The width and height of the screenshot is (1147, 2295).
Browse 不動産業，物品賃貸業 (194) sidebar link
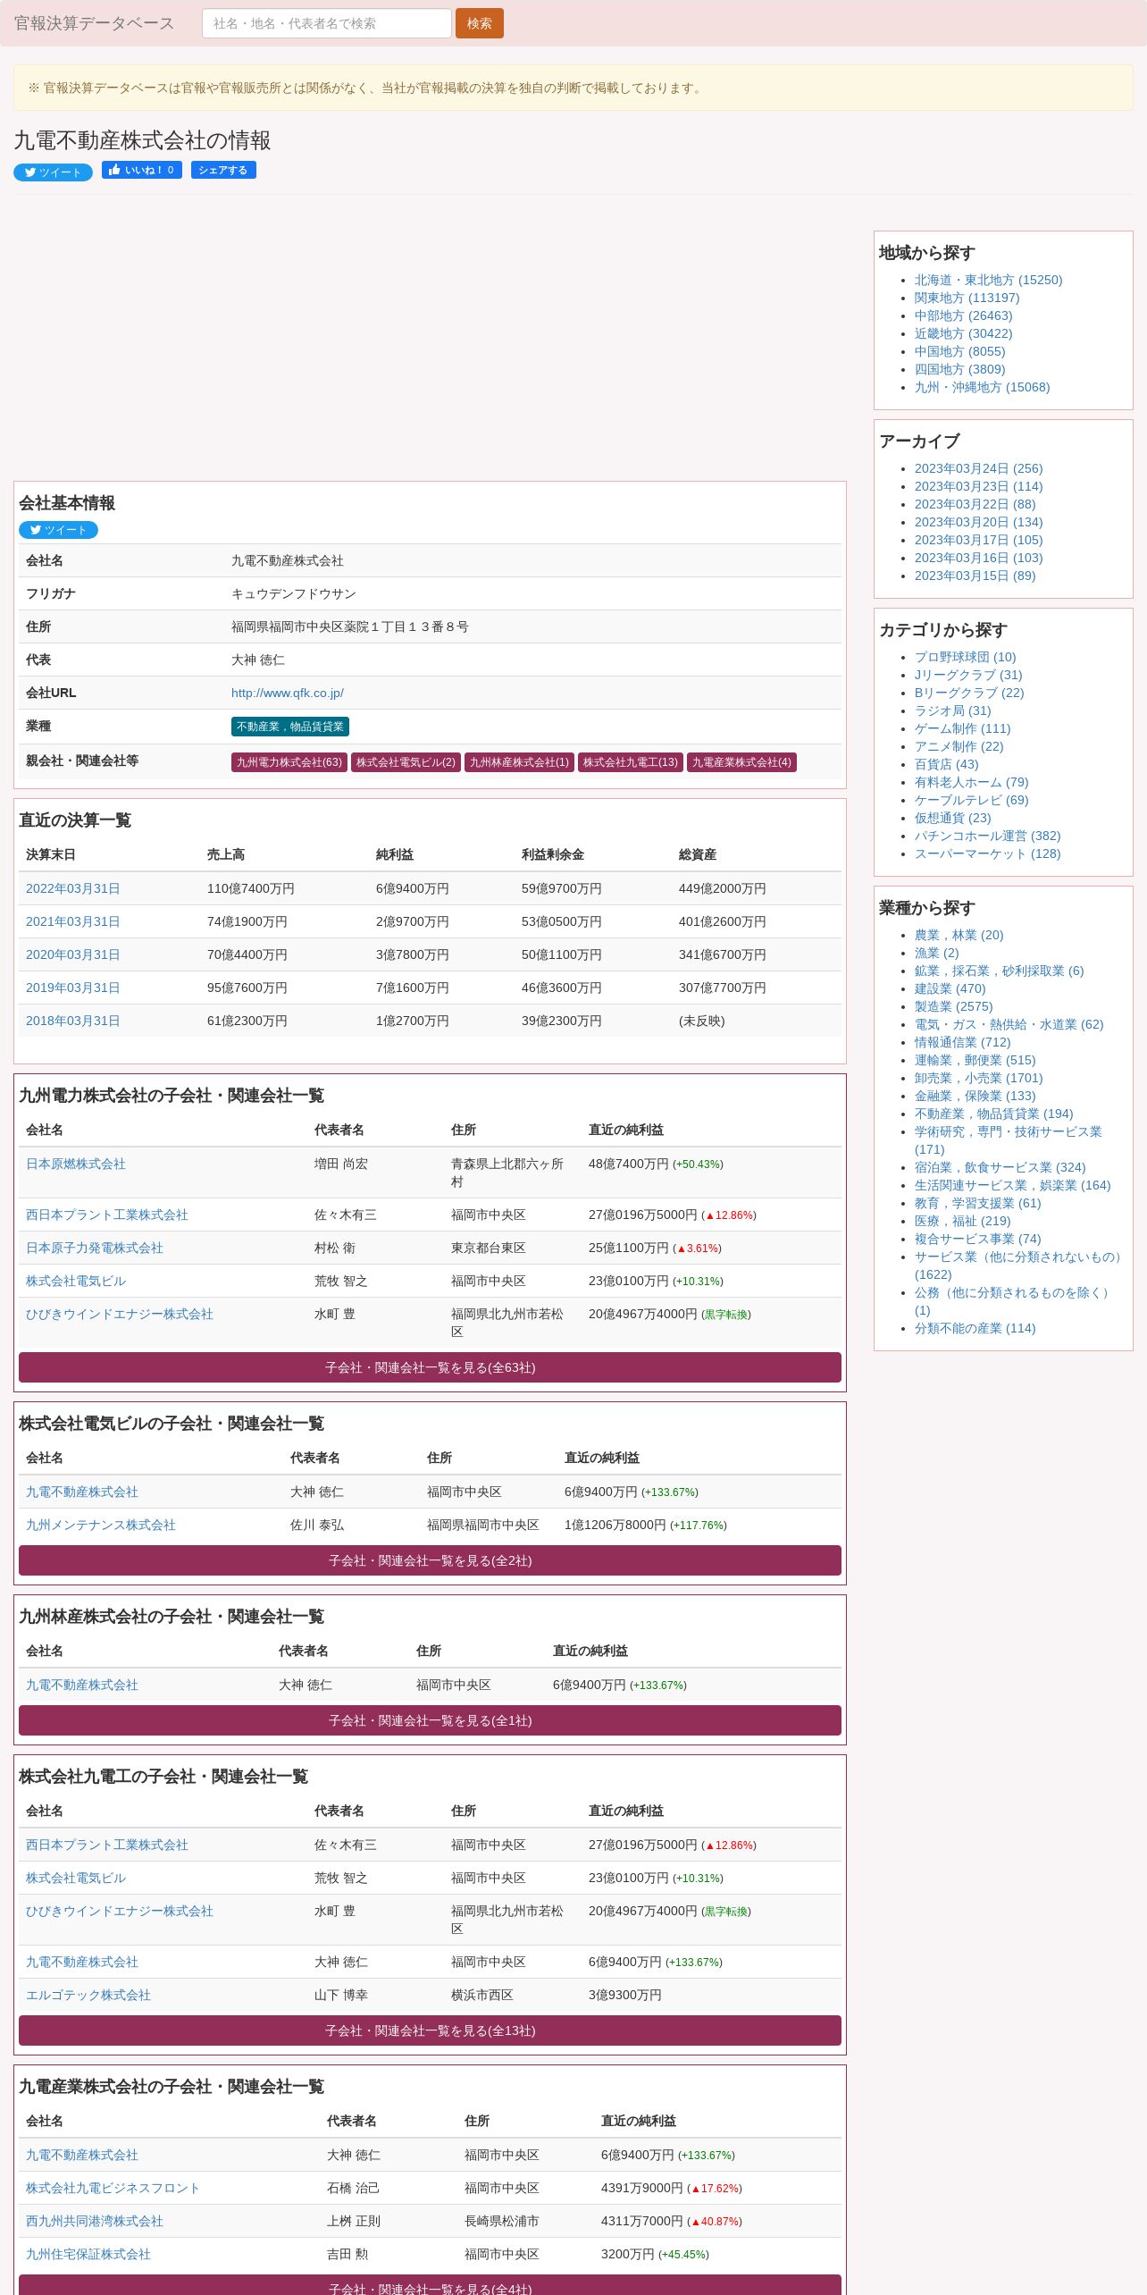pos(993,1114)
